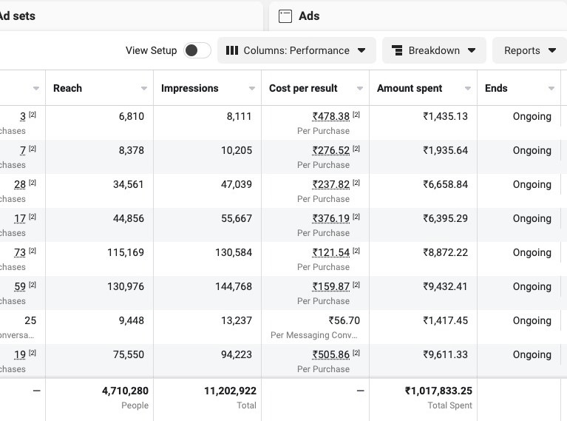Open Reach column sort arrow
This screenshot has width=567, height=421.
click(144, 89)
